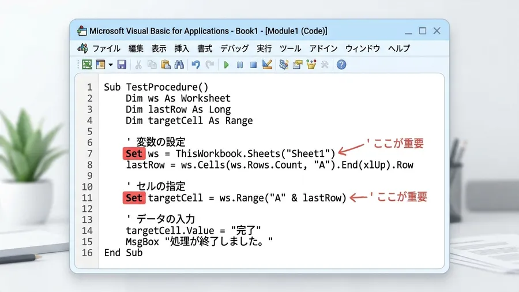Click 'ThisWorkbook.Sheets("Sheet1")' in line 7
The image size is (519, 292).
coord(255,154)
